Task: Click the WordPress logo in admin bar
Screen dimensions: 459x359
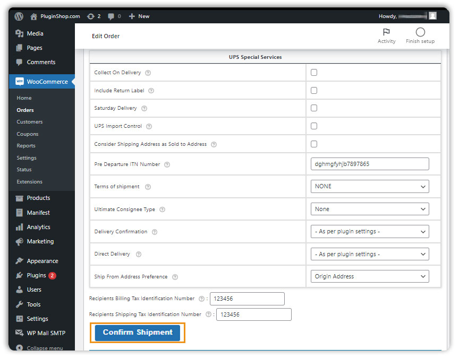Action: click(x=19, y=16)
